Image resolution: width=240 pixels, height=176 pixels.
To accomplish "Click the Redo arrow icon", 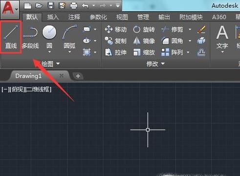I will [x=103, y=6].
